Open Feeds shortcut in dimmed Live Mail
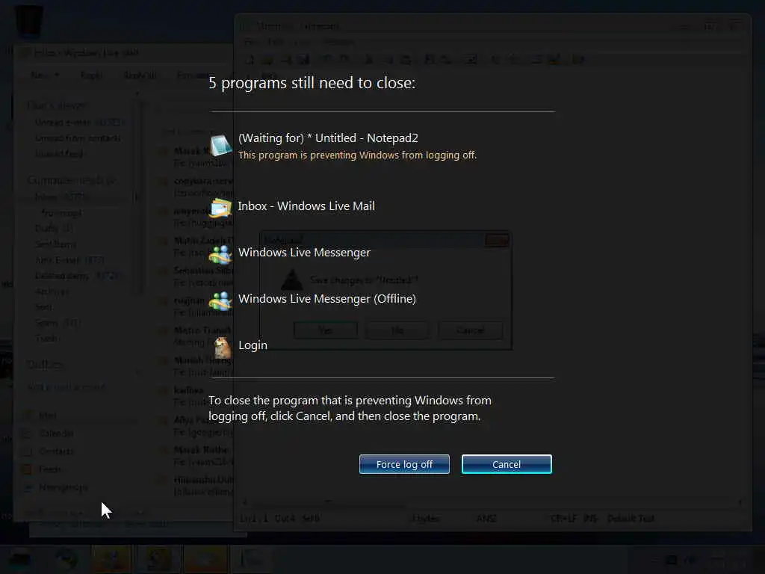Viewport: 765px width, 574px height. click(43, 469)
